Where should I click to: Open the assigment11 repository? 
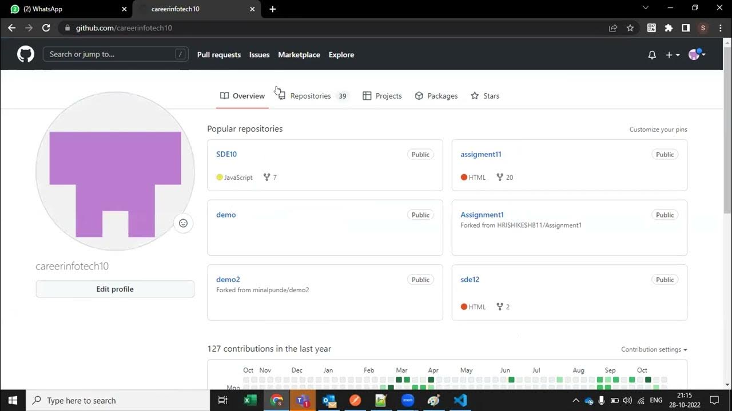(481, 154)
